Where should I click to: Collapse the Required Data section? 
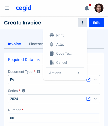[38, 60]
